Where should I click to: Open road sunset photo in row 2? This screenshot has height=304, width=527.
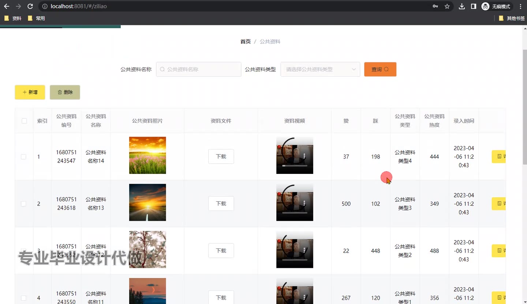pyautogui.click(x=147, y=202)
